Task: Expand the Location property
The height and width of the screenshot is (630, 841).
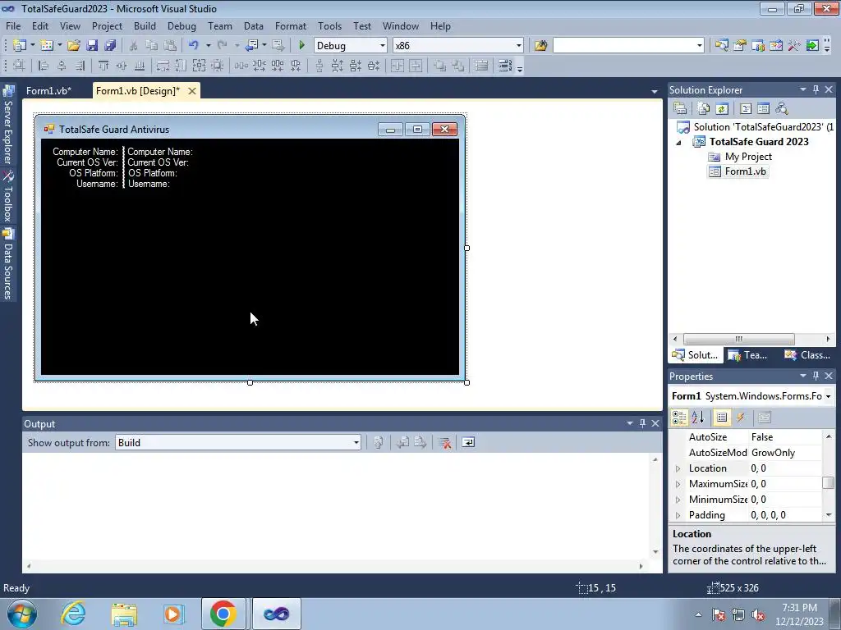Action: click(678, 468)
